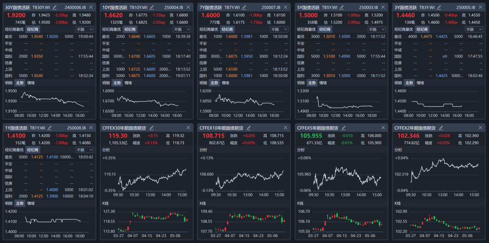Close the 5Y国债活跃 panel

pos(383,7)
